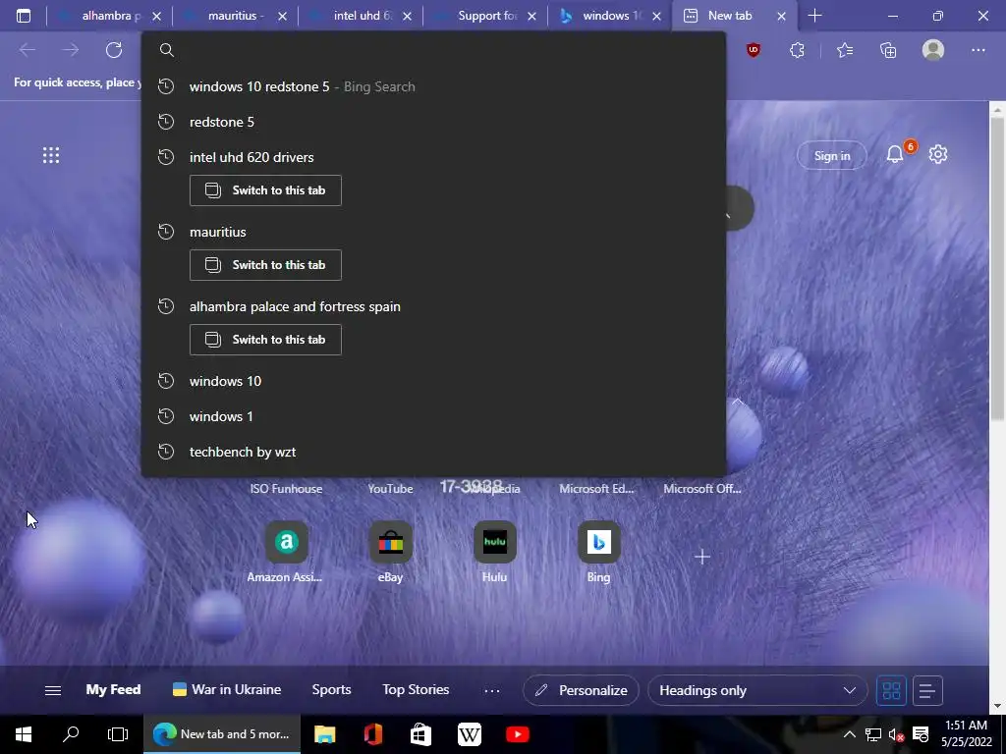Open Task View on taskbar
The width and height of the screenshot is (1006, 754).
coord(118,734)
